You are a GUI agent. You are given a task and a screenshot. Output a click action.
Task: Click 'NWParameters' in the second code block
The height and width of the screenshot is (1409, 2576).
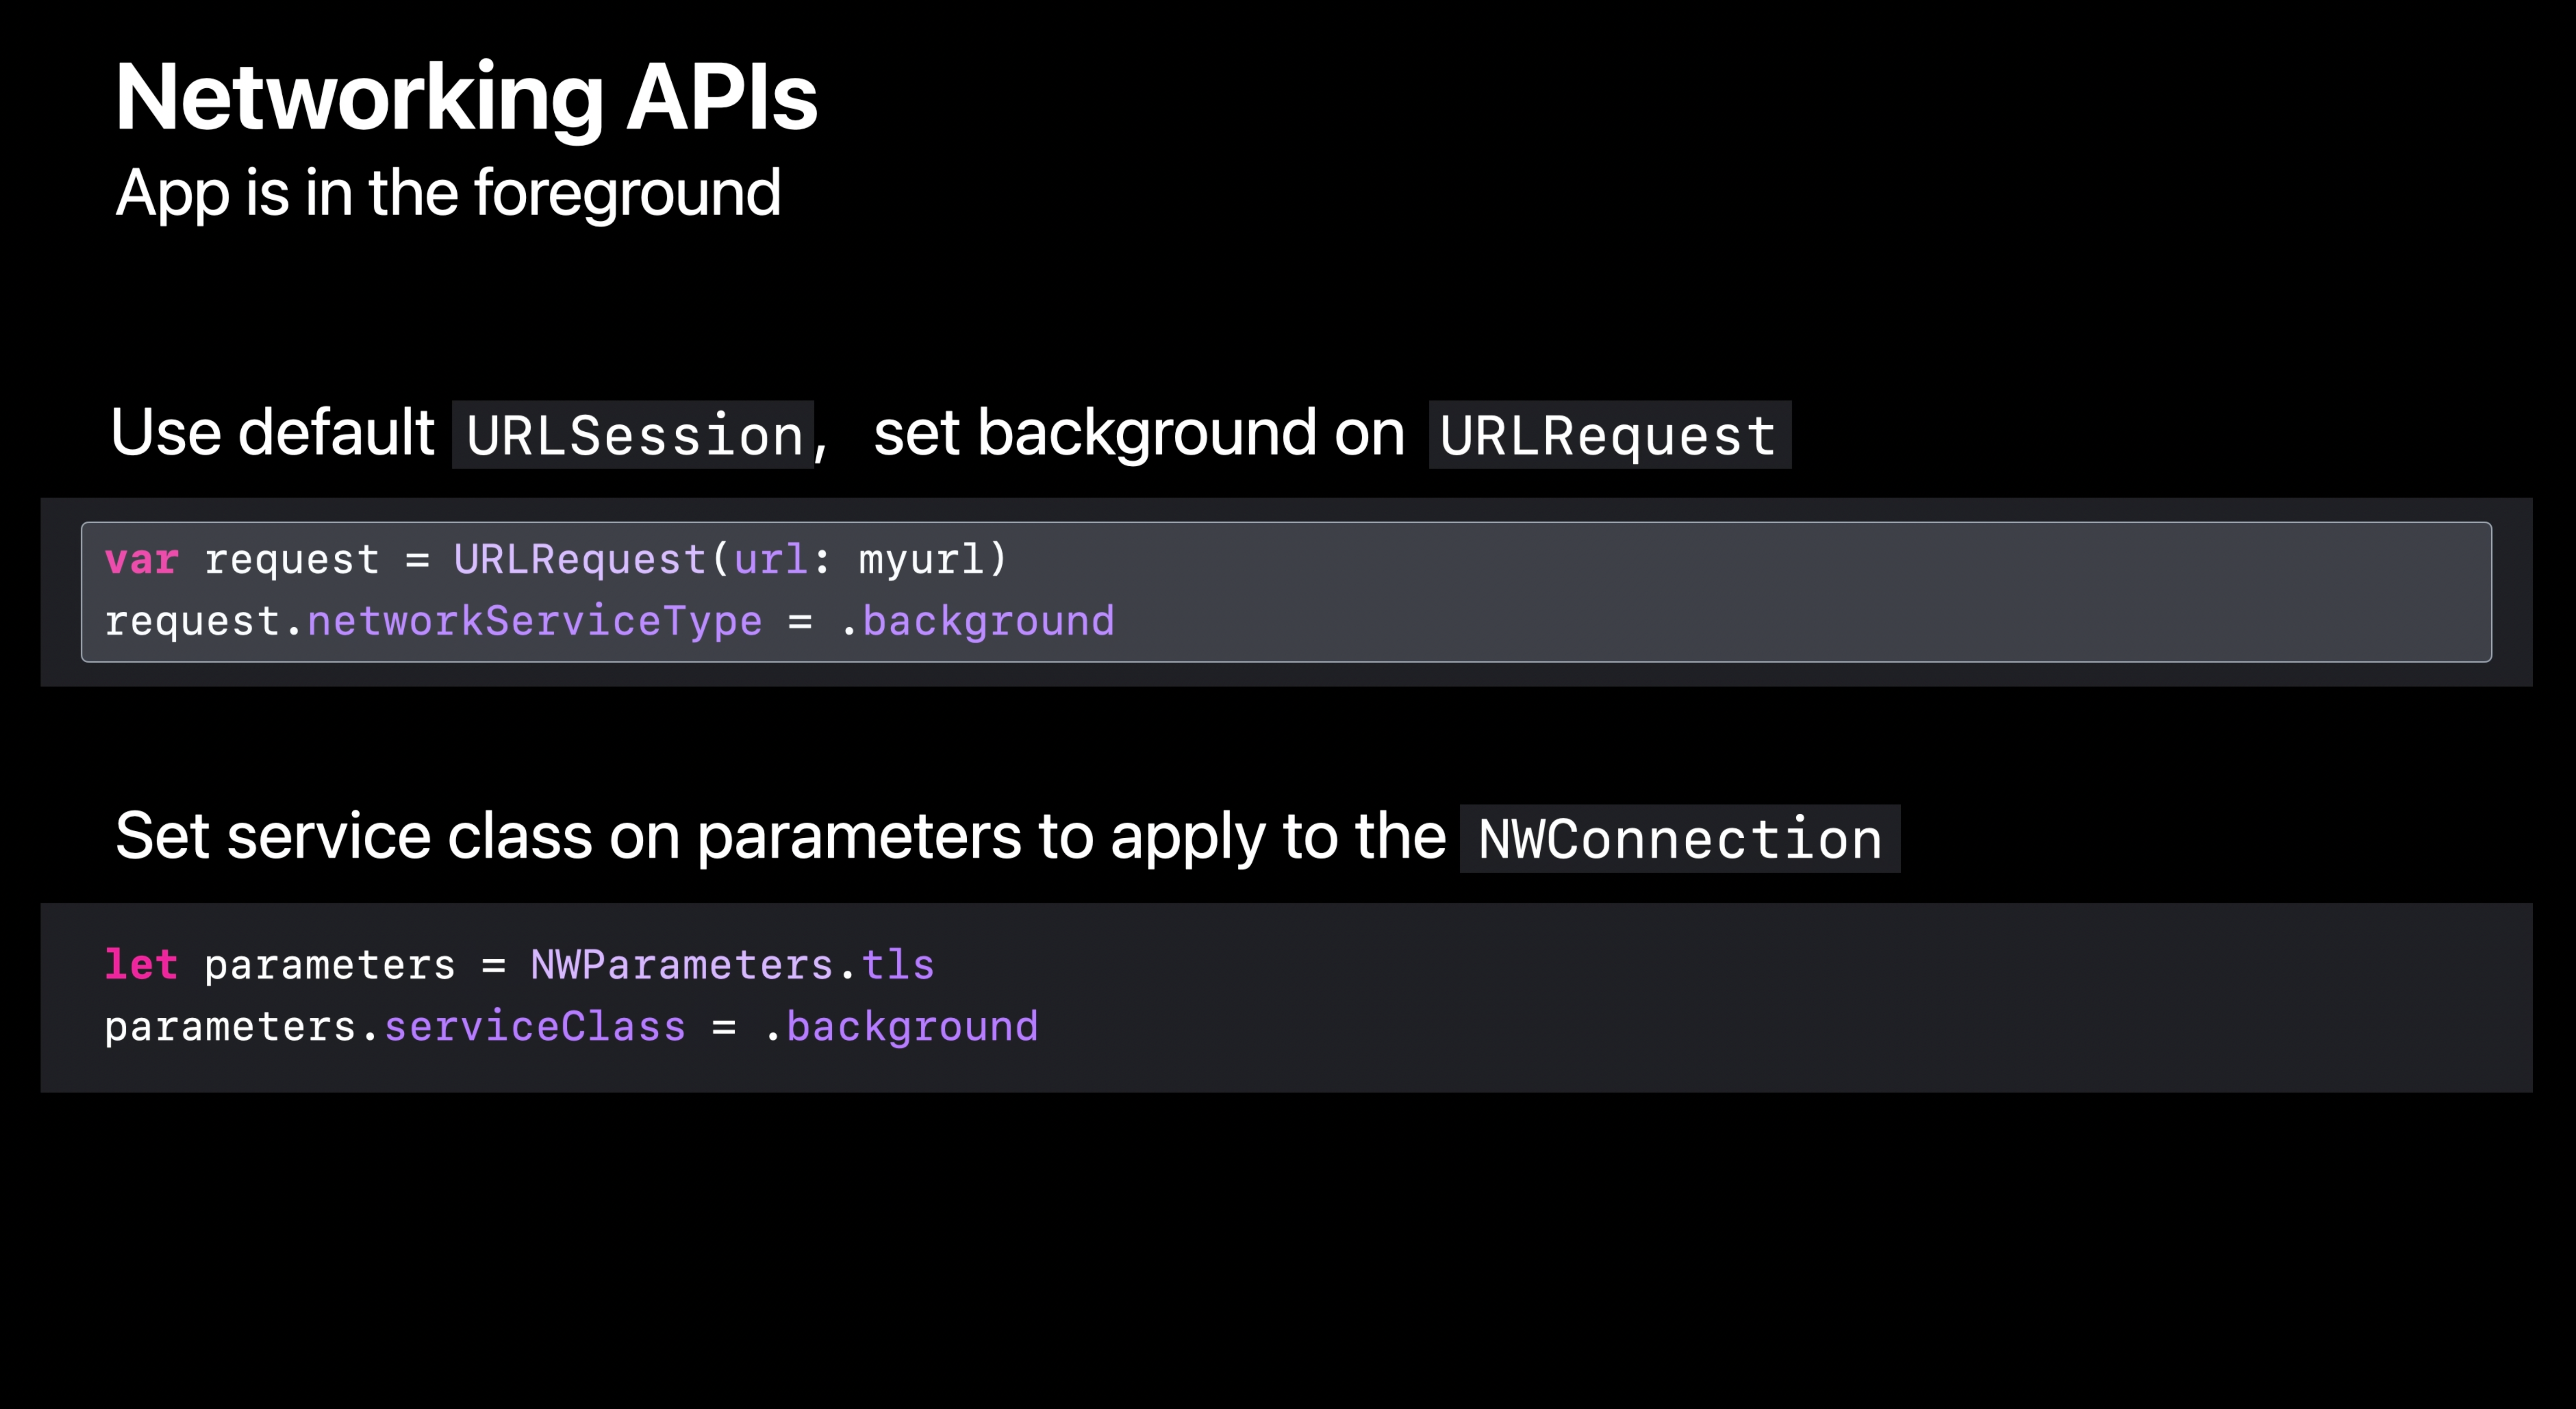[682, 965]
